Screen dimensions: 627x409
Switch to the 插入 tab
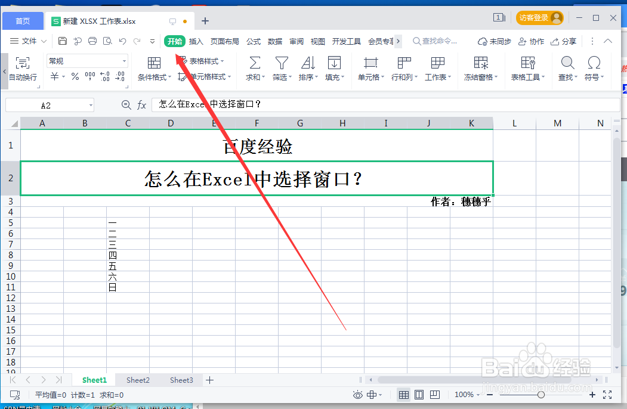coord(196,41)
